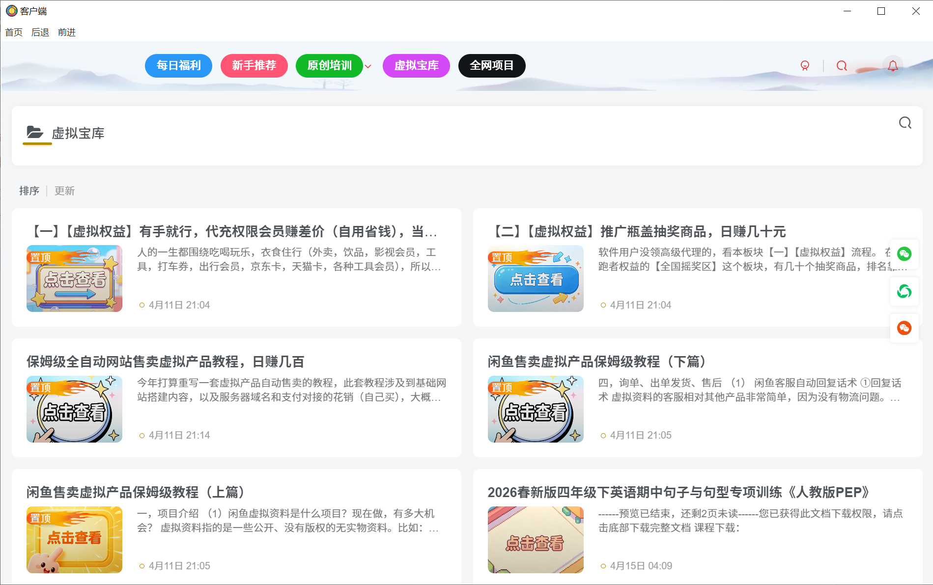Open the 四年级下英语 article thumbnail
Viewport: 933px width, 585px height.
click(536, 539)
